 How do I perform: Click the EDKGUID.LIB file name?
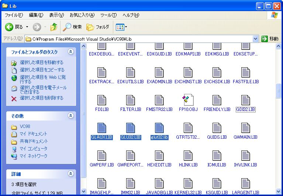pyautogui.click(x=159, y=54)
